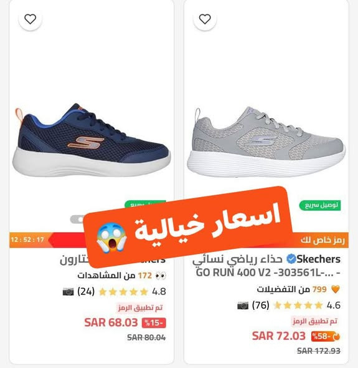The image size is (358, 368).
Task: Tap the orange heart beside 799 favorites
Action: (335, 289)
